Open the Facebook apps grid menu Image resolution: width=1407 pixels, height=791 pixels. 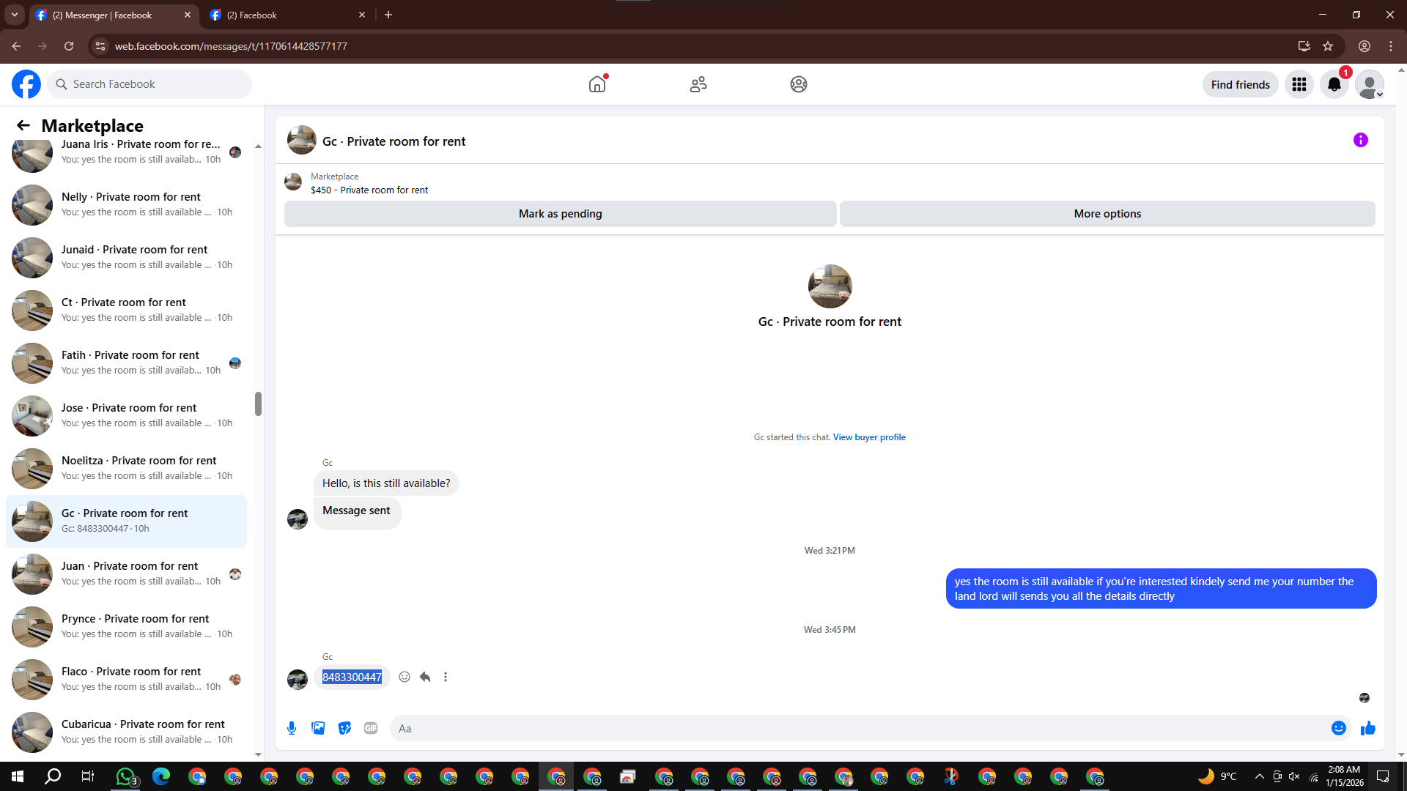pyautogui.click(x=1299, y=85)
